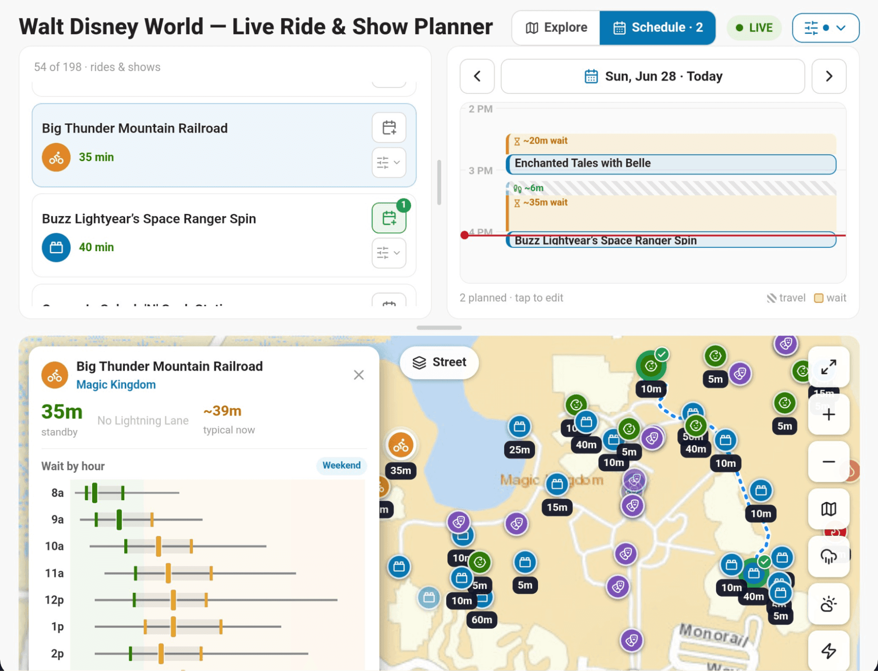Click orange icon in the detail popup header
Screen dimensions: 878x671
pos(55,375)
